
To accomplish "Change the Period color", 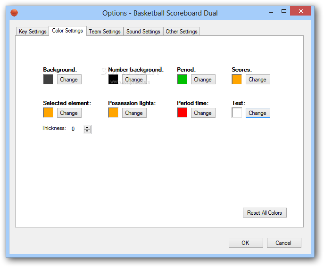I will (x=203, y=80).
